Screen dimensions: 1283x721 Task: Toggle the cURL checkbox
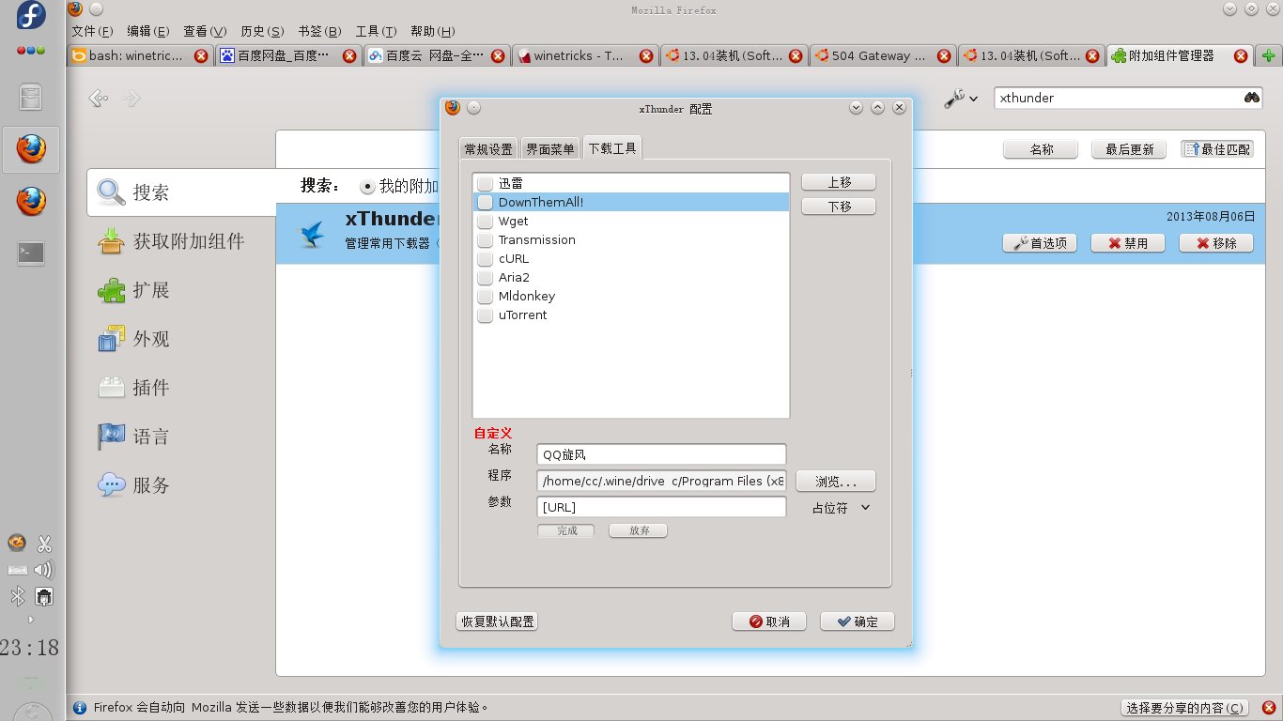point(485,259)
